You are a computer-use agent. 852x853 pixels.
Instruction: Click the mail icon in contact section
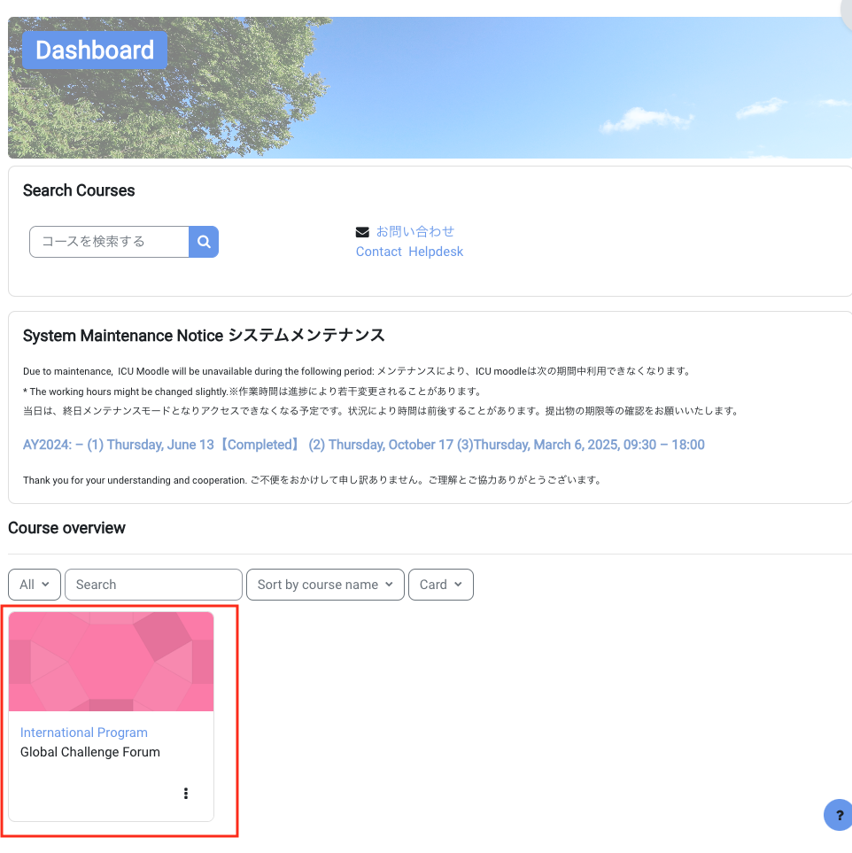click(362, 231)
